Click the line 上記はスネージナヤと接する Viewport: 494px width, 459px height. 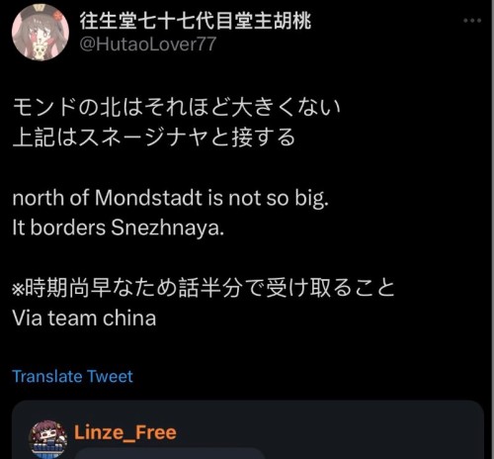point(154,137)
